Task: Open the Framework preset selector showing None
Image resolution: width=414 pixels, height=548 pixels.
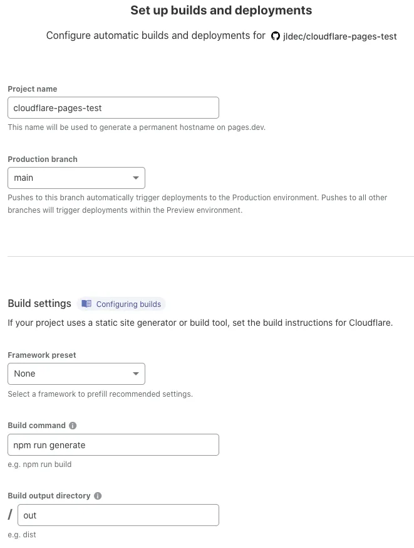Action: point(76,373)
